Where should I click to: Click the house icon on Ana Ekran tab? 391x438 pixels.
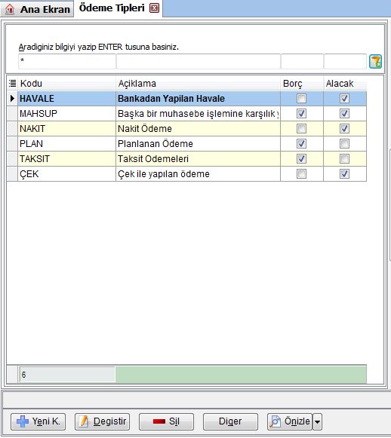click(x=10, y=9)
